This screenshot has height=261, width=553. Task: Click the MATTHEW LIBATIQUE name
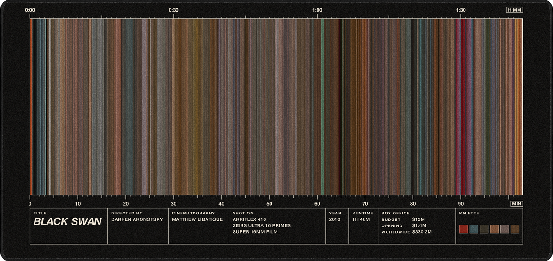pos(198,220)
